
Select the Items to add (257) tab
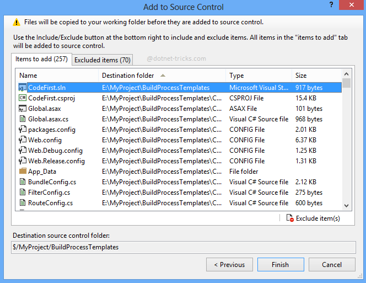pyautogui.click(x=41, y=59)
